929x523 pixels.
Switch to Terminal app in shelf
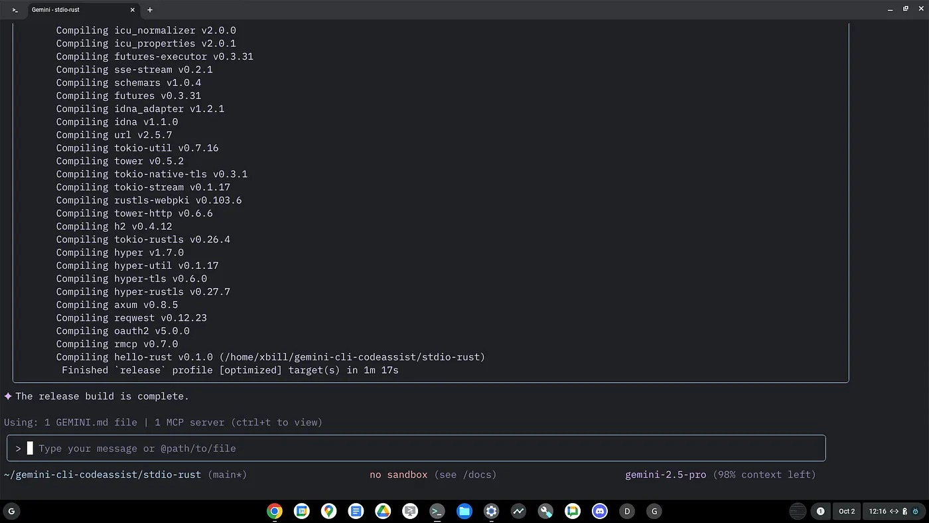437,511
